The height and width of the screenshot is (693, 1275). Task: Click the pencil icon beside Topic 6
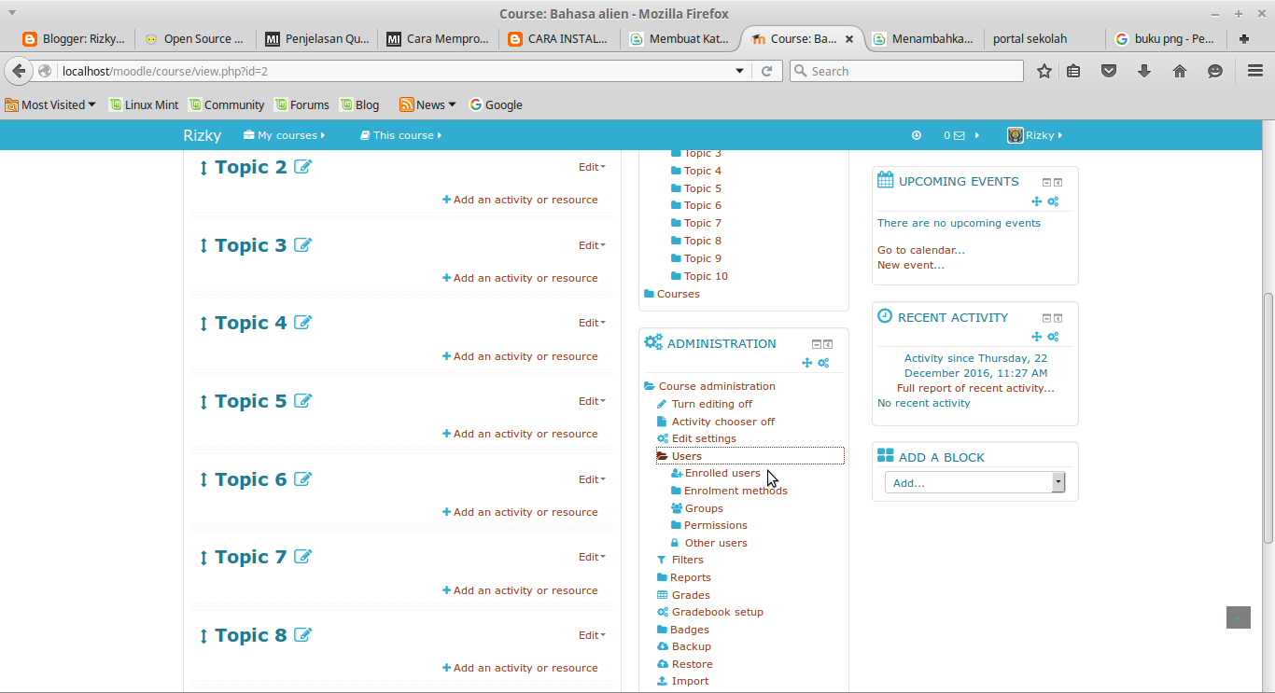(x=302, y=478)
